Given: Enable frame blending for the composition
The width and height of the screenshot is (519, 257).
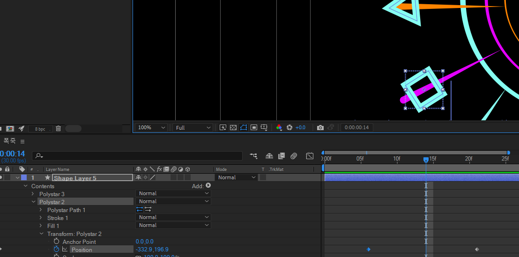Looking at the screenshot, I should [282, 156].
